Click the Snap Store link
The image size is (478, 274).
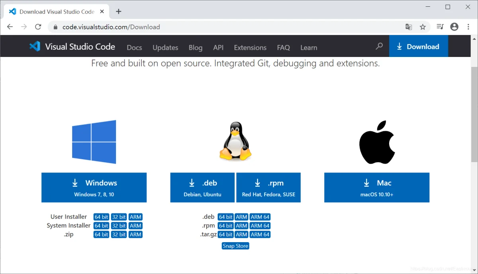pyautogui.click(x=235, y=246)
